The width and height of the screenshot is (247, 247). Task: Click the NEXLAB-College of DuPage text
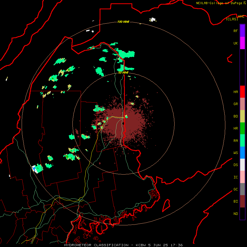[x=220, y=3]
